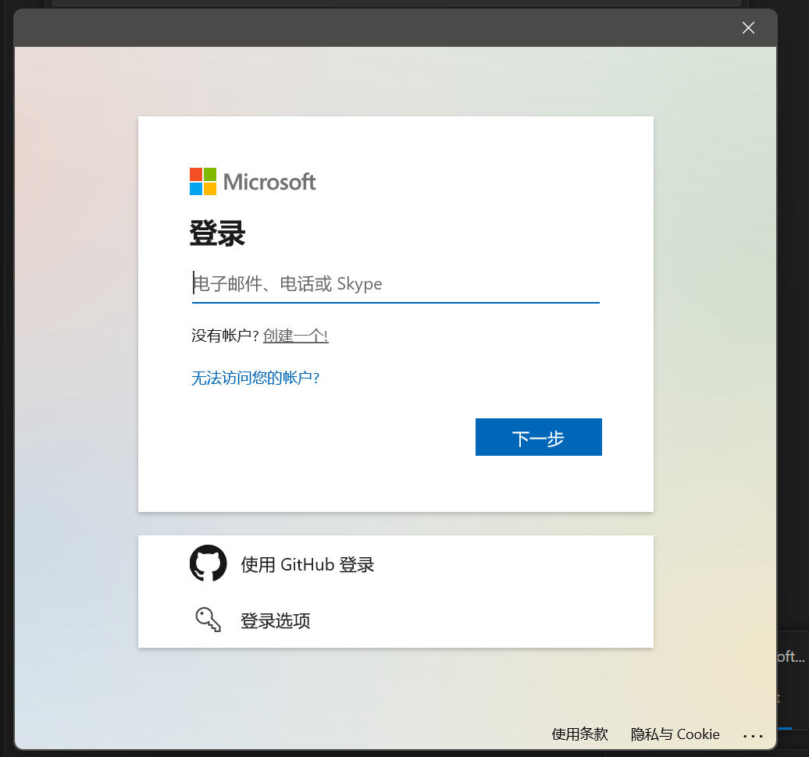Viewport: 809px width, 757px height.
Task: Click the GitHub octocat icon
Action: click(x=208, y=563)
